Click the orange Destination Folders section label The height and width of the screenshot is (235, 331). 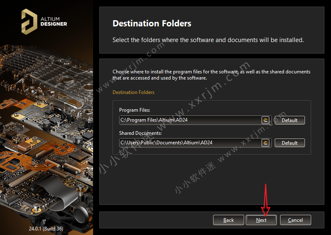(x=133, y=92)
